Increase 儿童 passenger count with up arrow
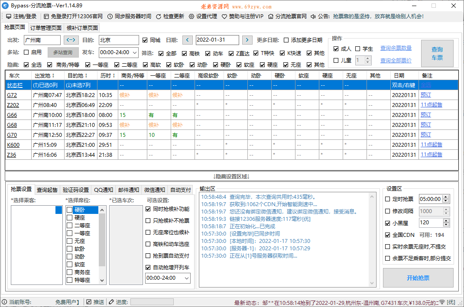 368,58
